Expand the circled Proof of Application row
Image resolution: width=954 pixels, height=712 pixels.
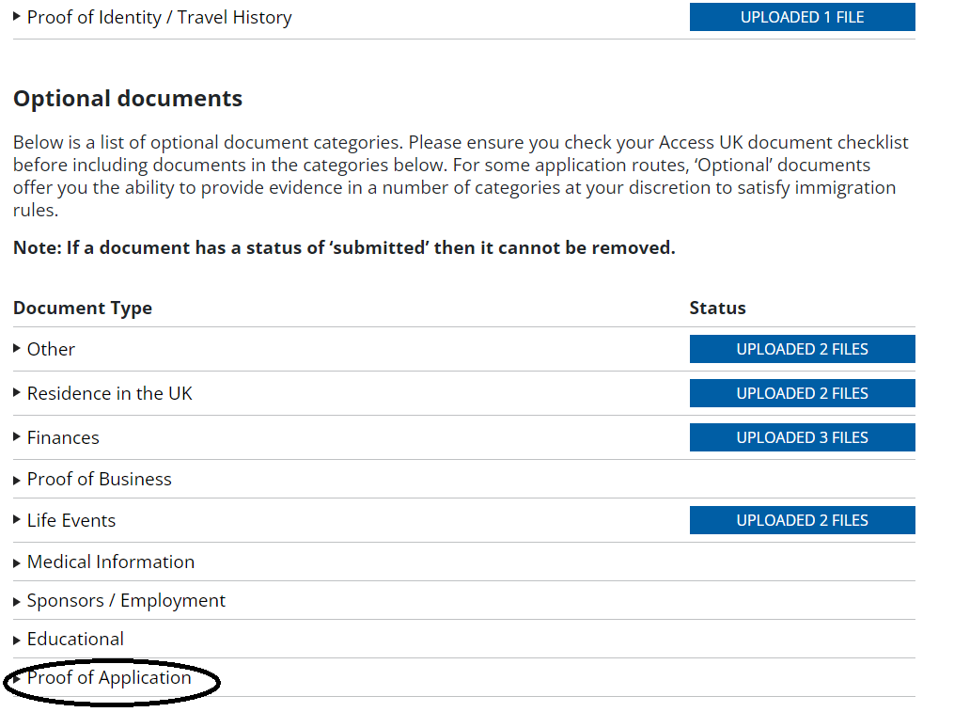point(109,677)
